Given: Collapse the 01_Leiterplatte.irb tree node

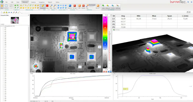Looking at the screenshot, I should (x=1, y=26).
